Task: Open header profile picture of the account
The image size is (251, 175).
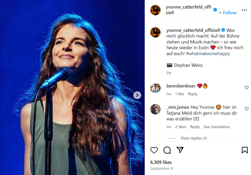Action: [155, 10]
